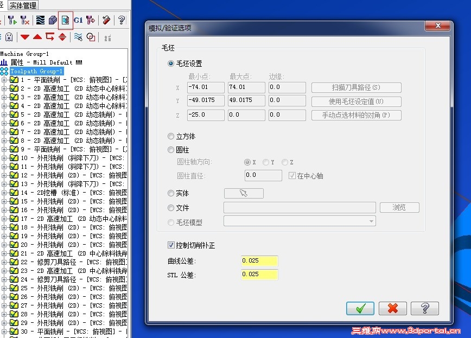
Task: Open Mastercam help via question mark icon
Action: coord(120,20)
